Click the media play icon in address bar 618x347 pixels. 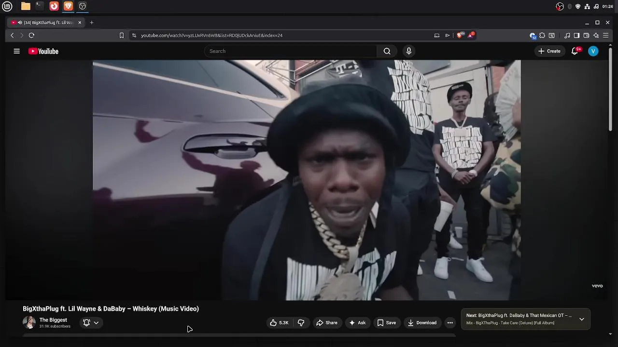(448, 35)
